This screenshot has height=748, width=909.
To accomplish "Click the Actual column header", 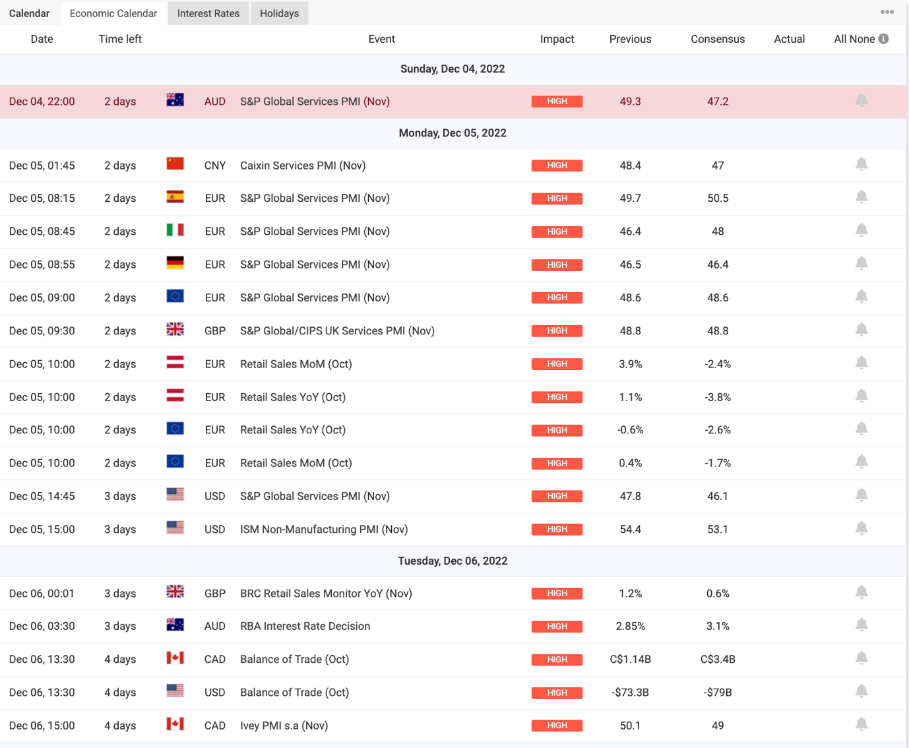I will [x=789, y=39].
